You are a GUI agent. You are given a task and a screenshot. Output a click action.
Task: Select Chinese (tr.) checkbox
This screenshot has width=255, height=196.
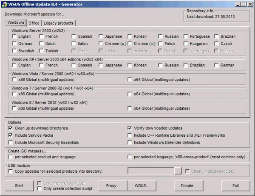(130, 44)
